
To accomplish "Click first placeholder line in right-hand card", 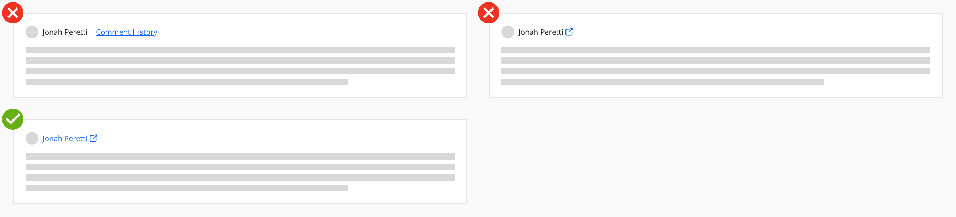I will click(716, 50).
